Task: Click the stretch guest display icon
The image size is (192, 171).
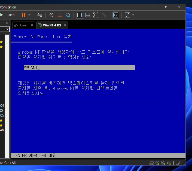Action: [x=127, y=15]
